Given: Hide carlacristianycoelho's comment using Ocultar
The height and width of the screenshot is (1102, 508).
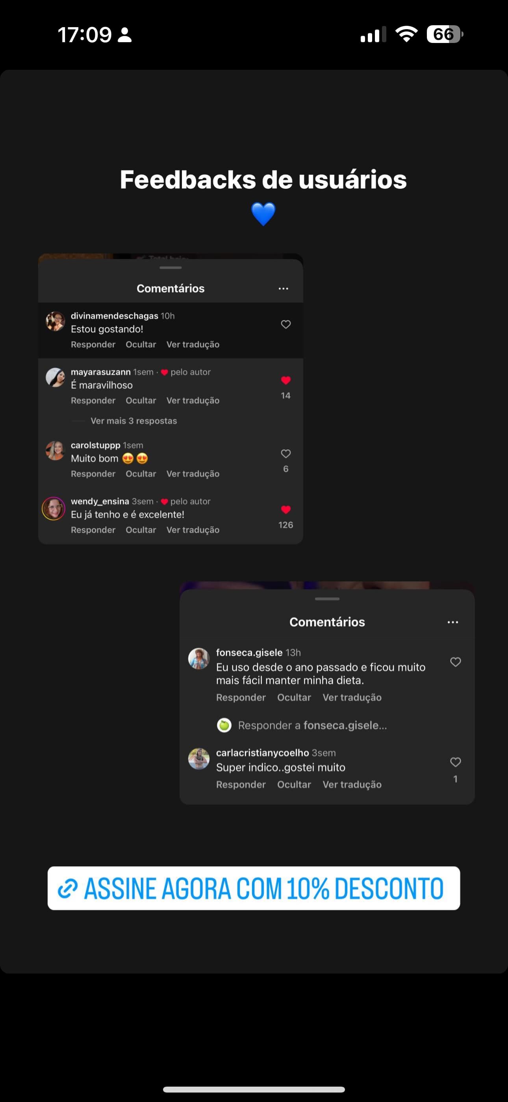Looking at the screenshot, I should click(294, 784).
